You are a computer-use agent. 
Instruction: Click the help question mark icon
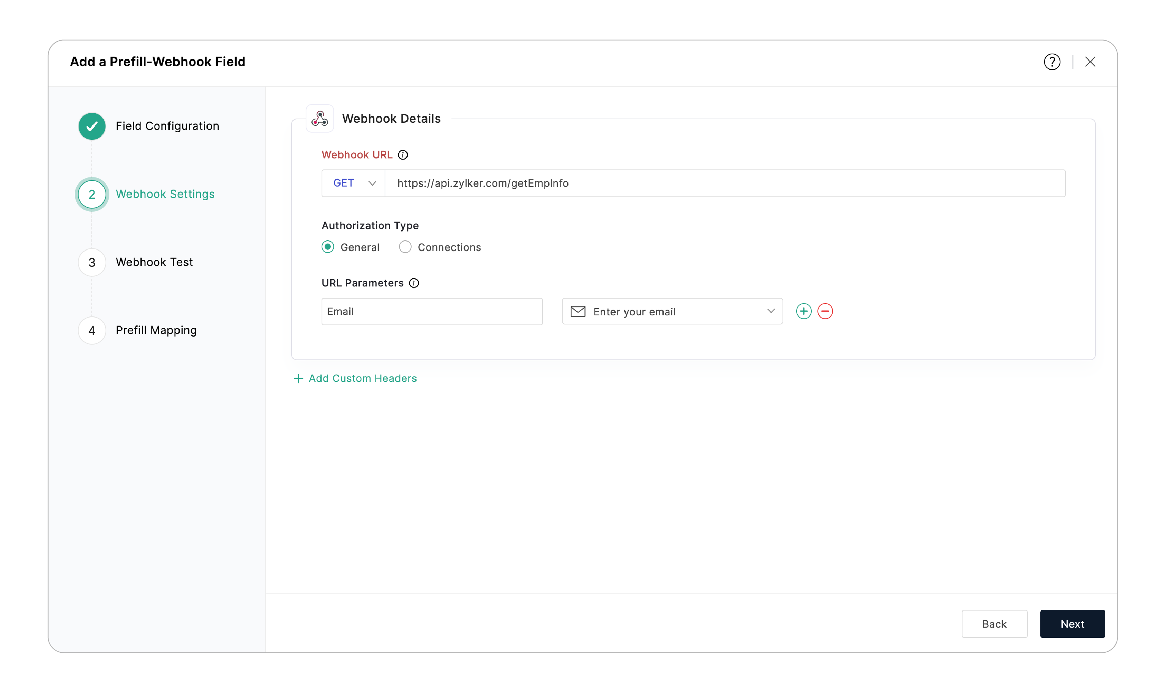[x=1052, y=61]
